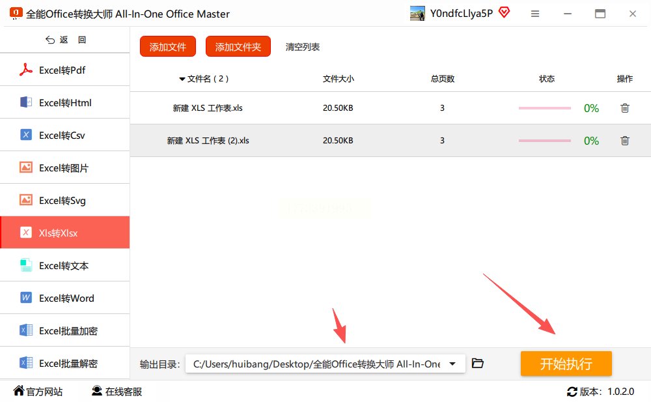Click the 总页数 column header
The height and width of the screenshot is (402, 651).
pos(443,79)
